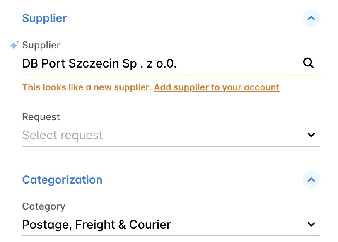The image size is (338, 242).
Task: Click the Request field label
Action: point(41,117)
